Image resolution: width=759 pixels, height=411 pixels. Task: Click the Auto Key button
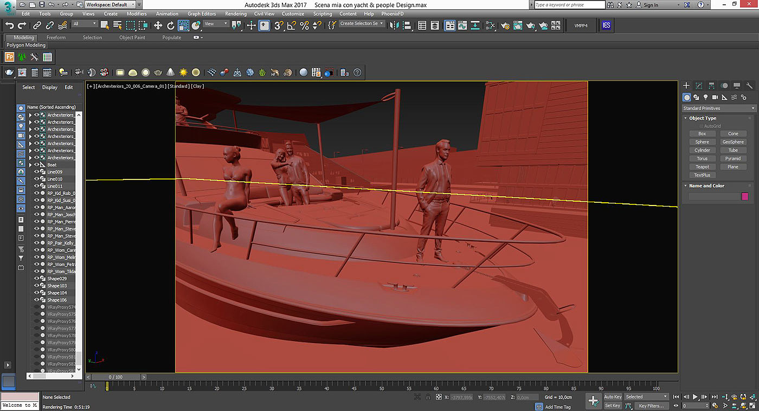click(613, 397)
